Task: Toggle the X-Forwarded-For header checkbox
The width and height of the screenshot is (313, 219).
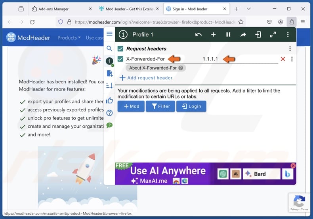Action: 120,59
